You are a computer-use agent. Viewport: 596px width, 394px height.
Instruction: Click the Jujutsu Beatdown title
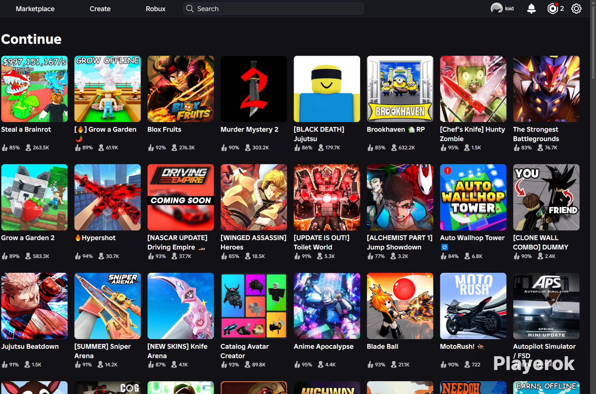coord(30,346)
